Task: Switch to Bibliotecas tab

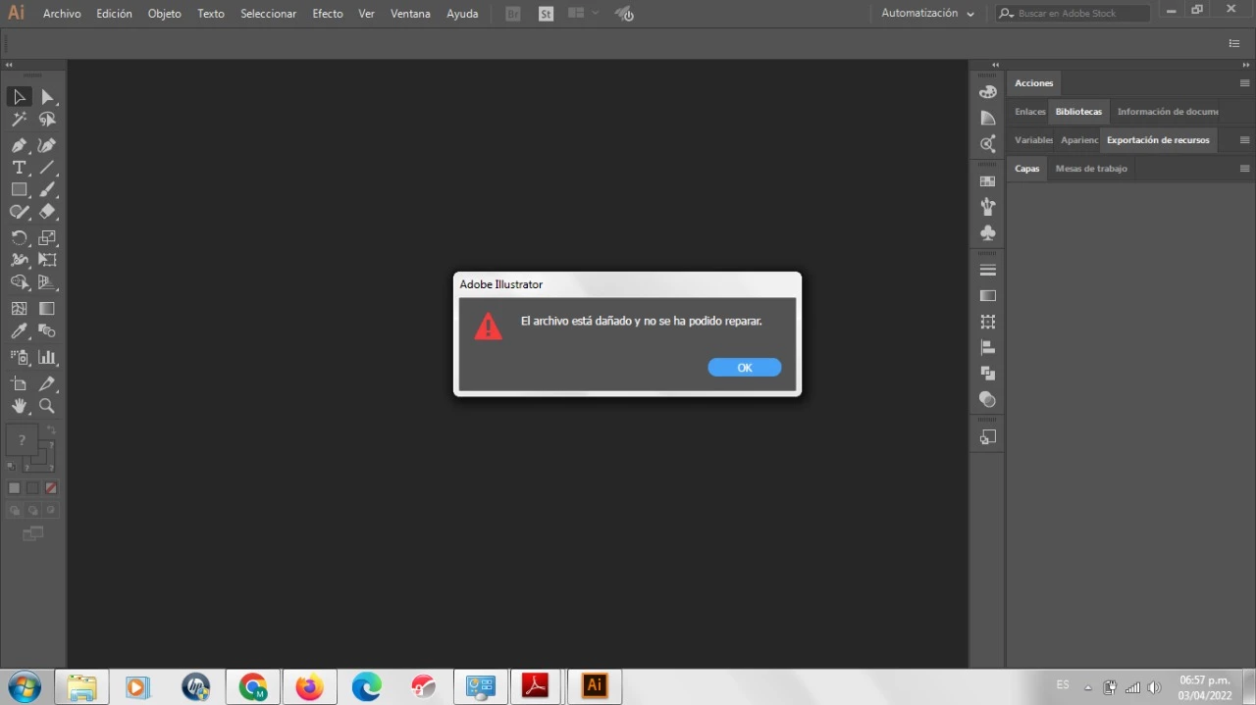Action: [x=1078, y=112]
